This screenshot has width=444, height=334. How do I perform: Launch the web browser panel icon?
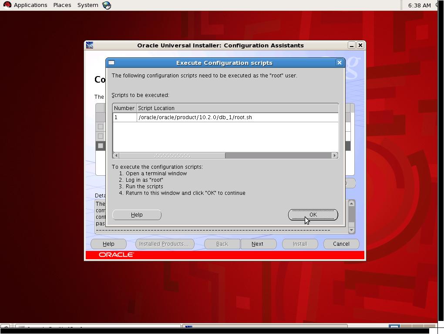click(107, 5)
